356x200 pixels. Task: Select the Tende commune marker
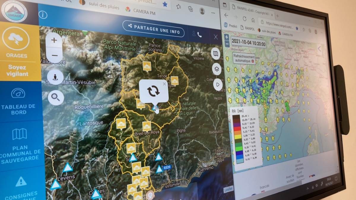coord(174,80)
